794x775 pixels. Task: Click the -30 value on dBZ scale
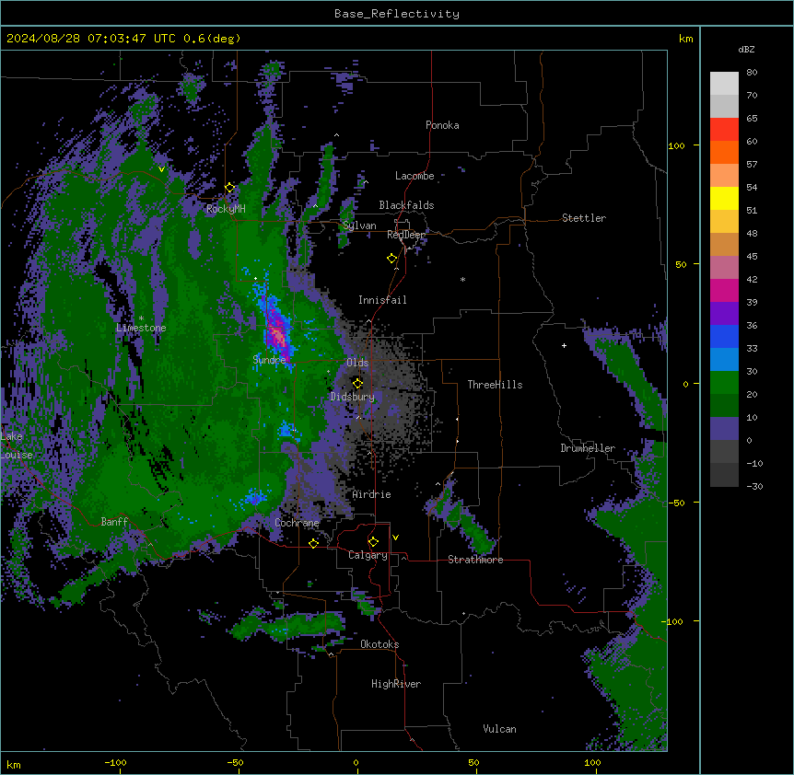point(754,486)
